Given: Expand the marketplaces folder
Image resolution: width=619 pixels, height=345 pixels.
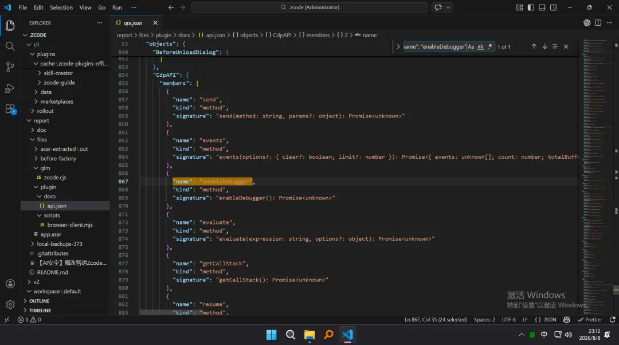Looking at the screenshot, I should pyautogui.click(x=65, y=101).
